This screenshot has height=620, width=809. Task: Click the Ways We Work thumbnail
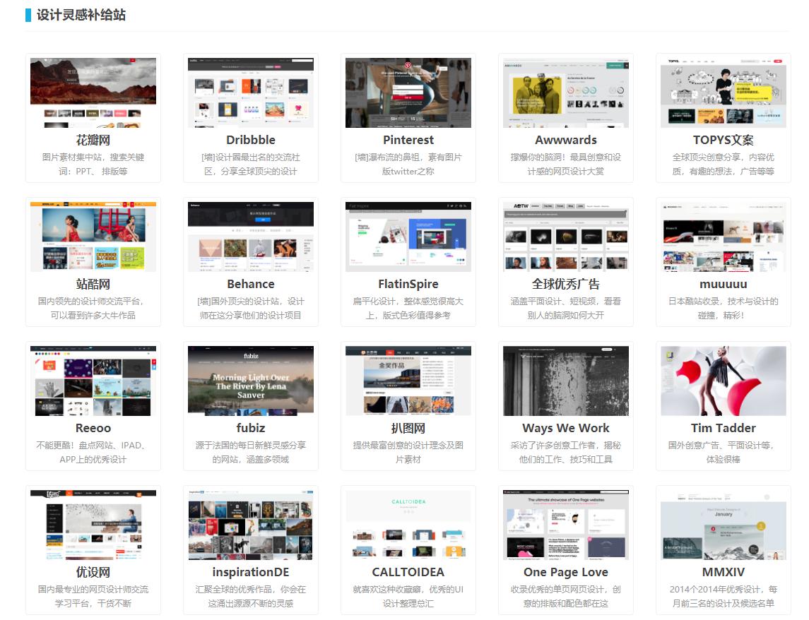point(566,381)
